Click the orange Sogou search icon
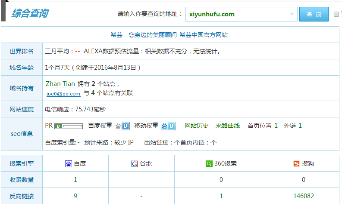 pos(296,164)
